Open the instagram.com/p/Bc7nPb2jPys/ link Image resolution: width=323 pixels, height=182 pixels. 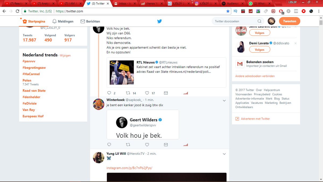(129, 168)
